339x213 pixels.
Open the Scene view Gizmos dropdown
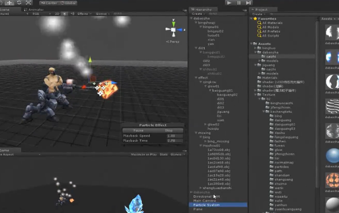(x=103, y=14)
